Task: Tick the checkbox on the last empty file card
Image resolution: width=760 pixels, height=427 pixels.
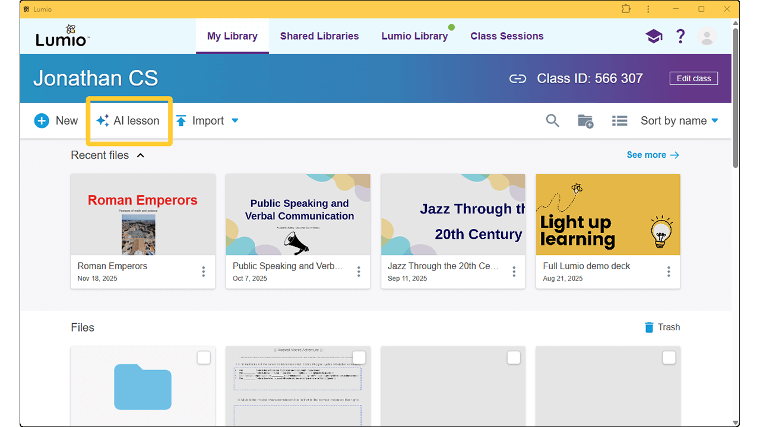Action: tap(669, 358)
